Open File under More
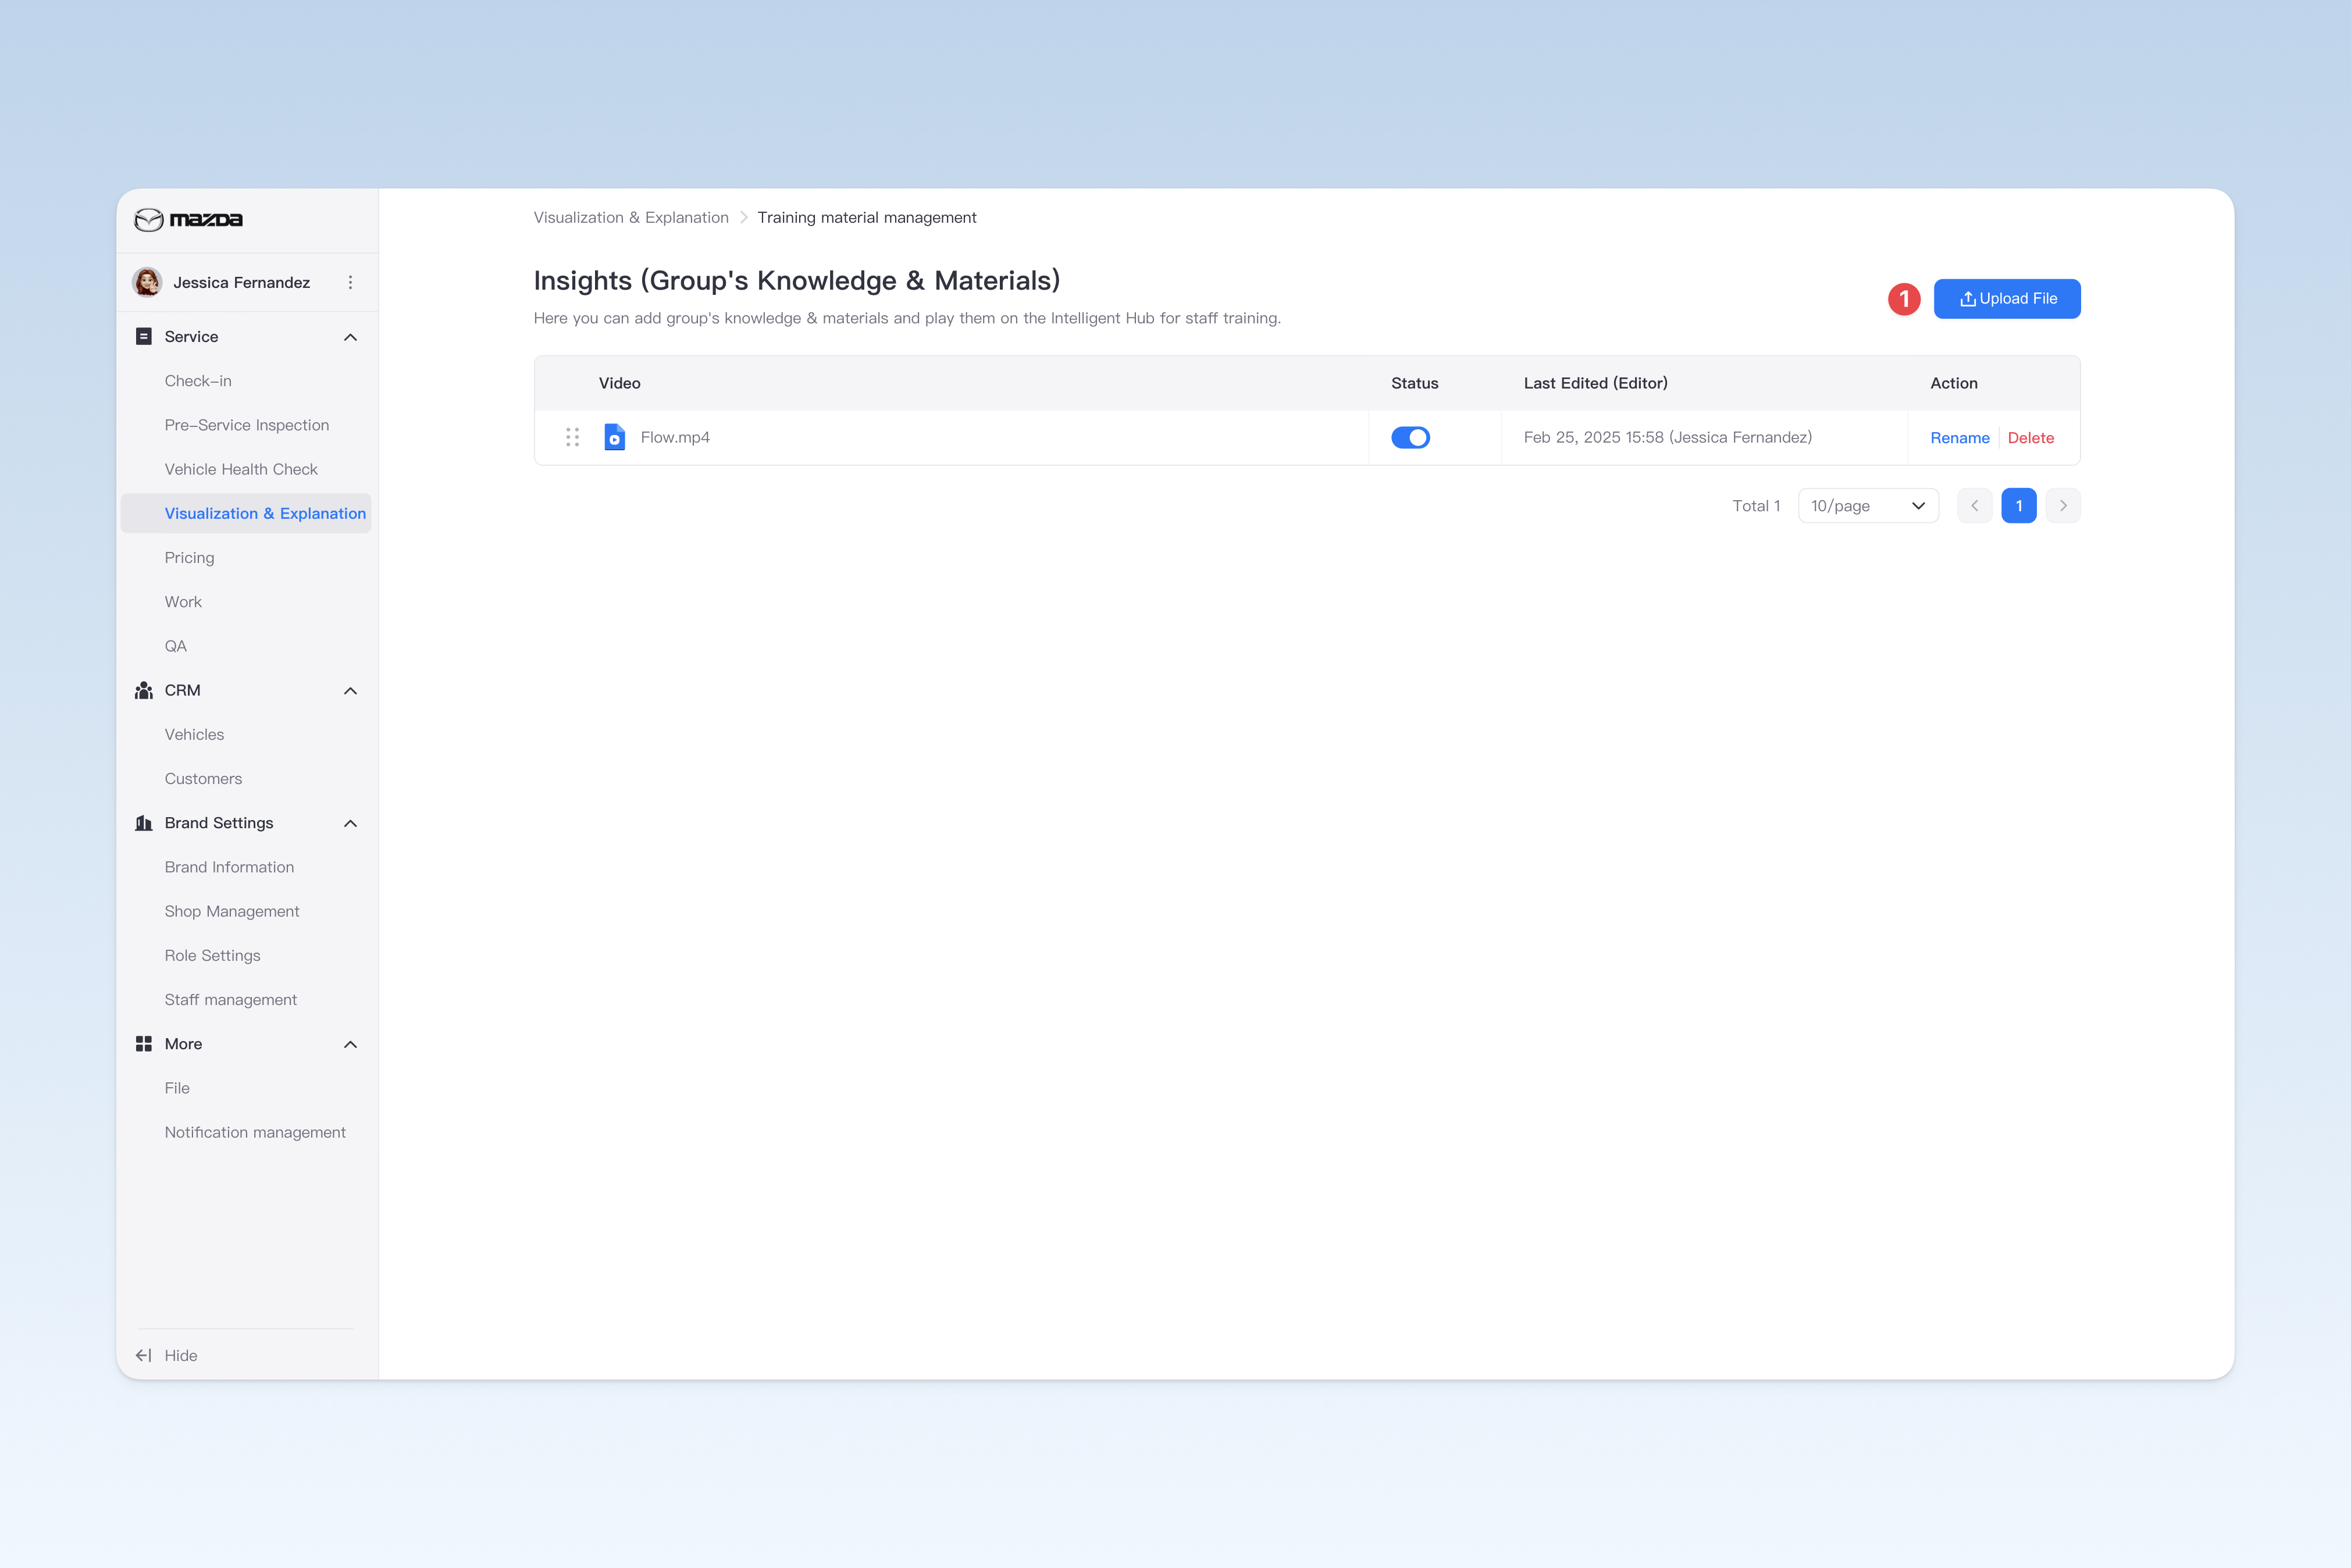This screenshot has height=1568, width=2351. [177, 1088]
